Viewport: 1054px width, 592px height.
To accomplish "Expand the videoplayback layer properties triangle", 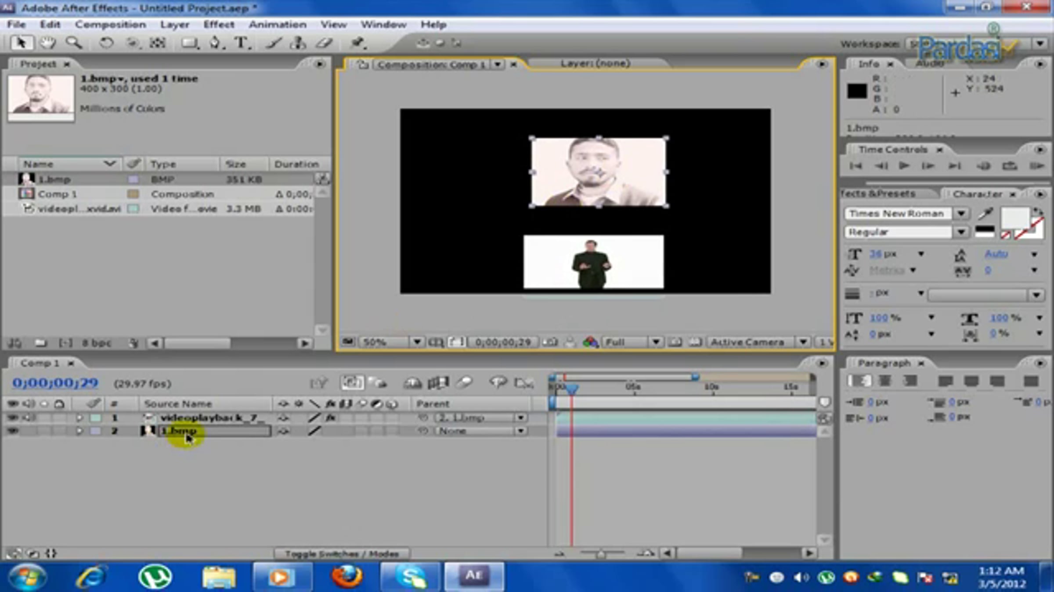I will click(x=79, y=417).
